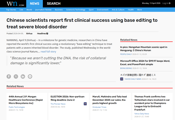Click the Yahoo Daily News source icon
Viewport: 175px width, 120px height.
122,79
